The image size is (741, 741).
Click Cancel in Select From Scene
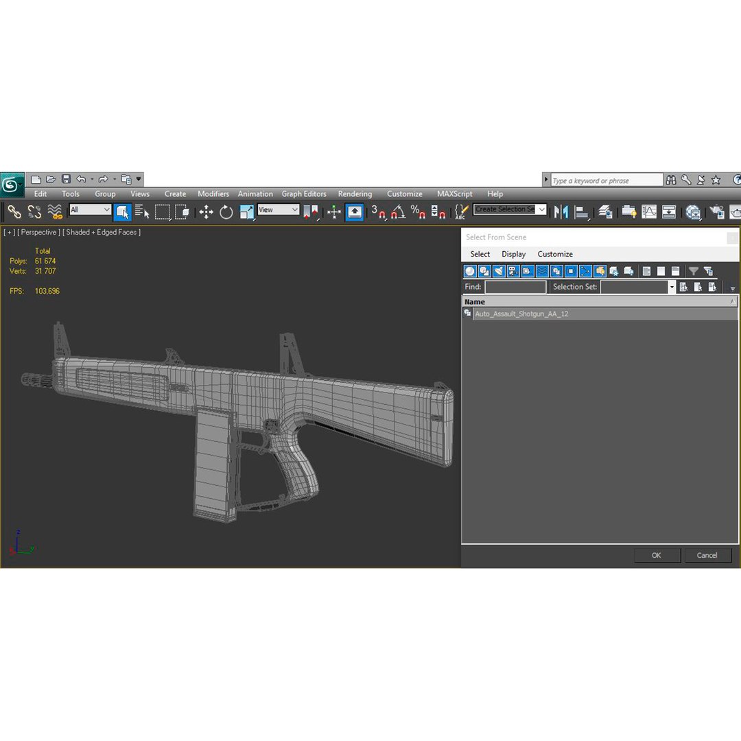coord(707,555)
